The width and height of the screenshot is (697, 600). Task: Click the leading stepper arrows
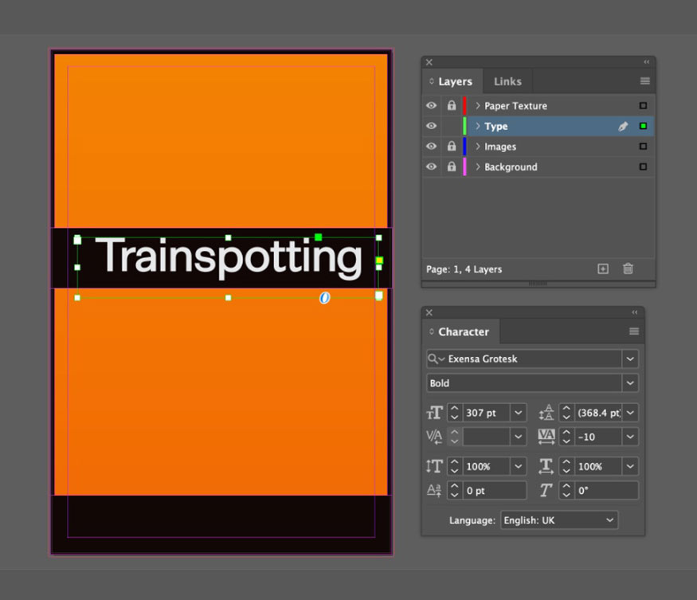coord(566,413)
